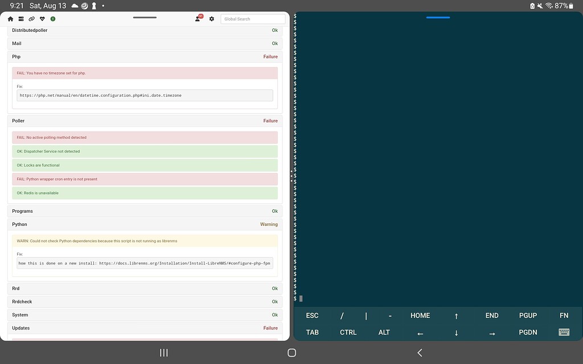Click the health heart icon
This screenshot has width=583, height=364.
tap(42, 19)
